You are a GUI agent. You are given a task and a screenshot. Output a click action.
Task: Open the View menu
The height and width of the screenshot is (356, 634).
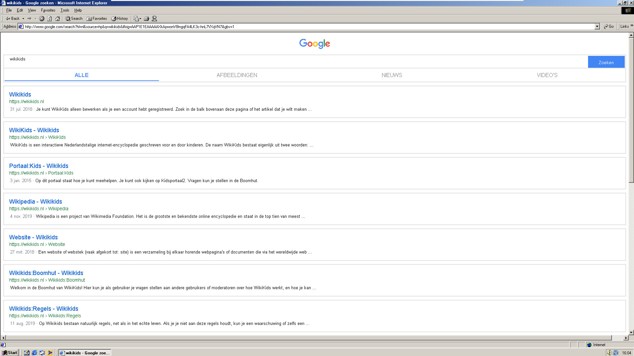[32, 10]
